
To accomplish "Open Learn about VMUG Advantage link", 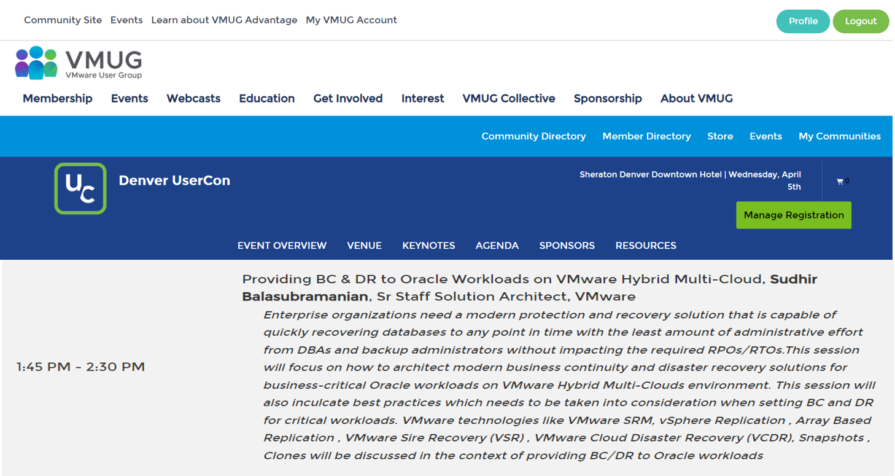I will pyautogui.click(x=224, y=20).
